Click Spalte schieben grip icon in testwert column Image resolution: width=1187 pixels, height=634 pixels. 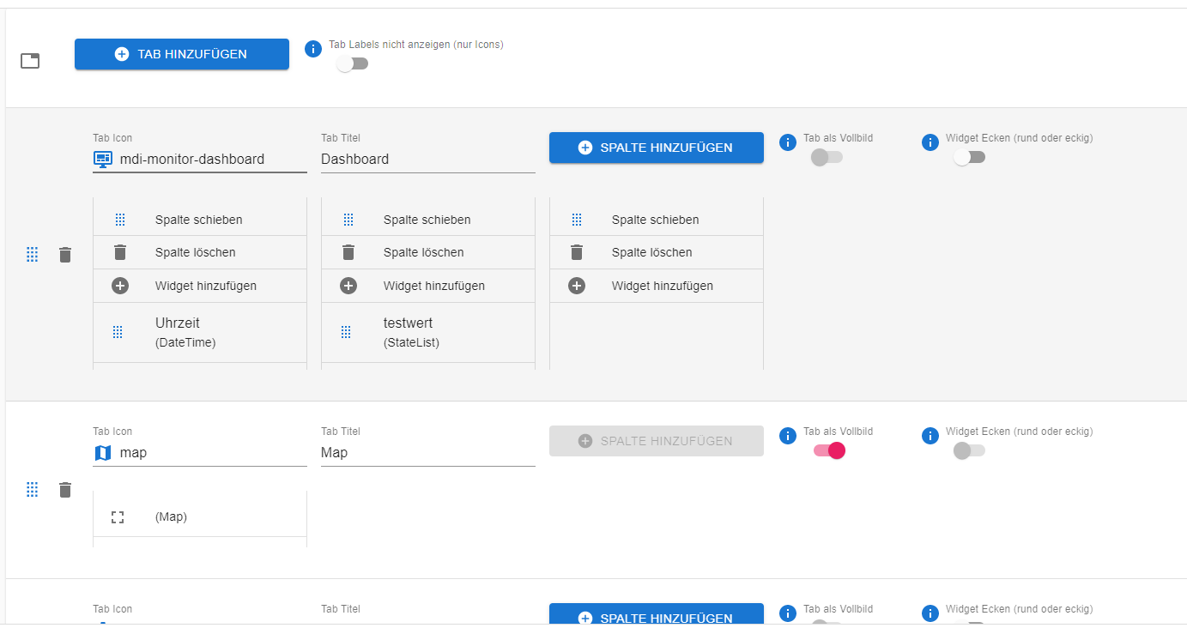(348, 220)
